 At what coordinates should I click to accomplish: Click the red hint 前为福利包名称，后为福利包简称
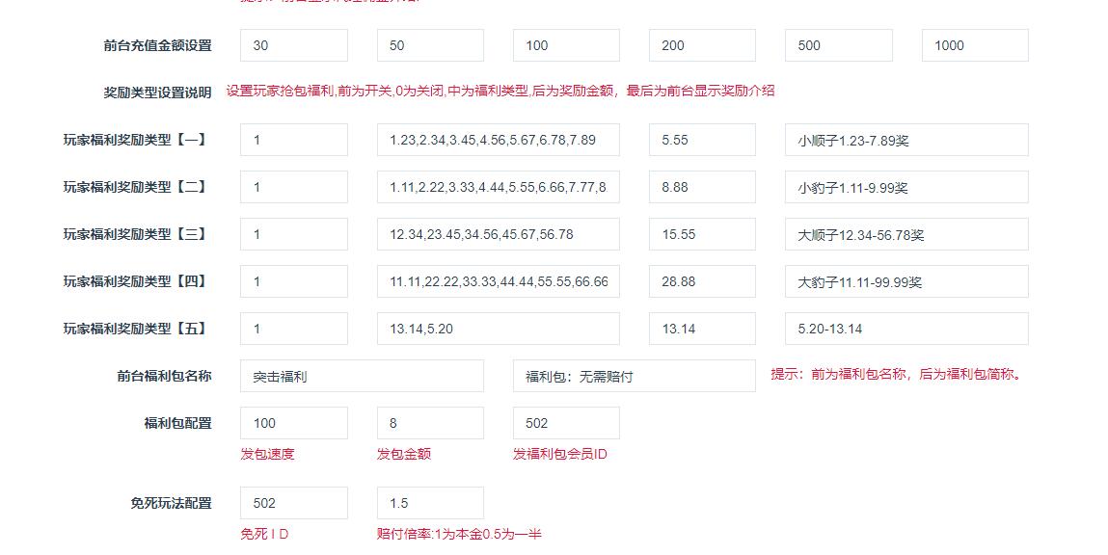point(898,374)
